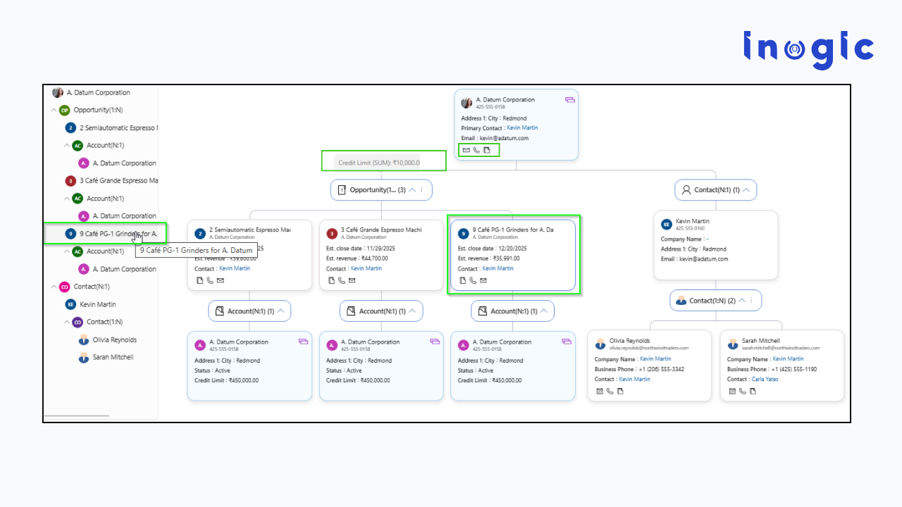This screenshot has width=902, height=507.
Task: Click the Carla Yates contact link
Action: point(765,379)
